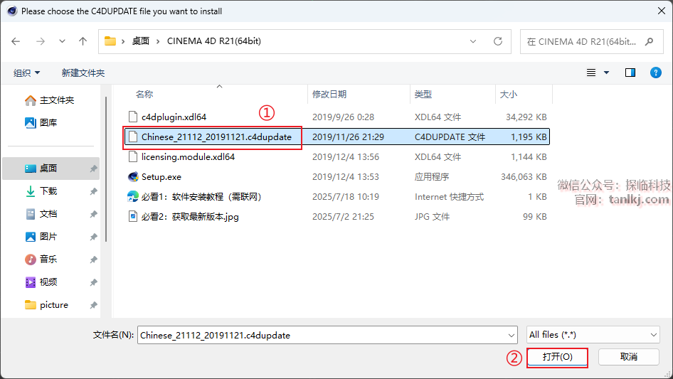Click the pin icon beside 音乐

pyautogui.click(x=93, y=260)
